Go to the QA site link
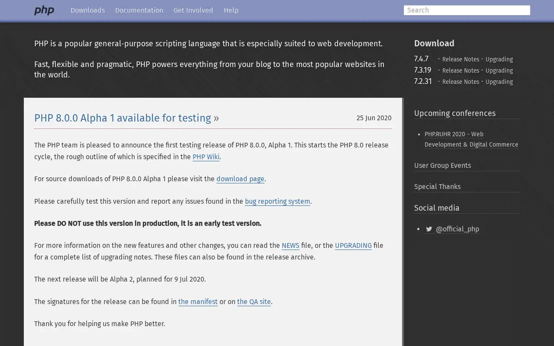Image resolution: width=554 pixels, height=346 pixels. pyautogui.click(x=254, y=302)
